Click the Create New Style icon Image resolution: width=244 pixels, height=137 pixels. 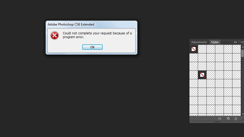coord(228,119)
